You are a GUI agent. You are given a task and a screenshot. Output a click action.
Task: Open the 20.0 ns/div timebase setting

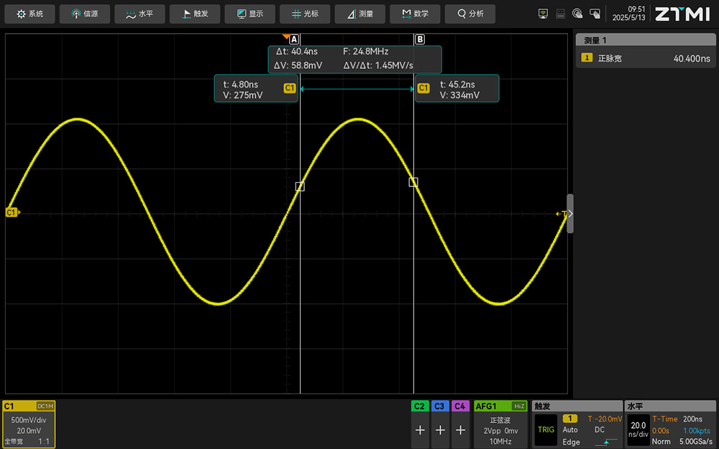[638, 430]
